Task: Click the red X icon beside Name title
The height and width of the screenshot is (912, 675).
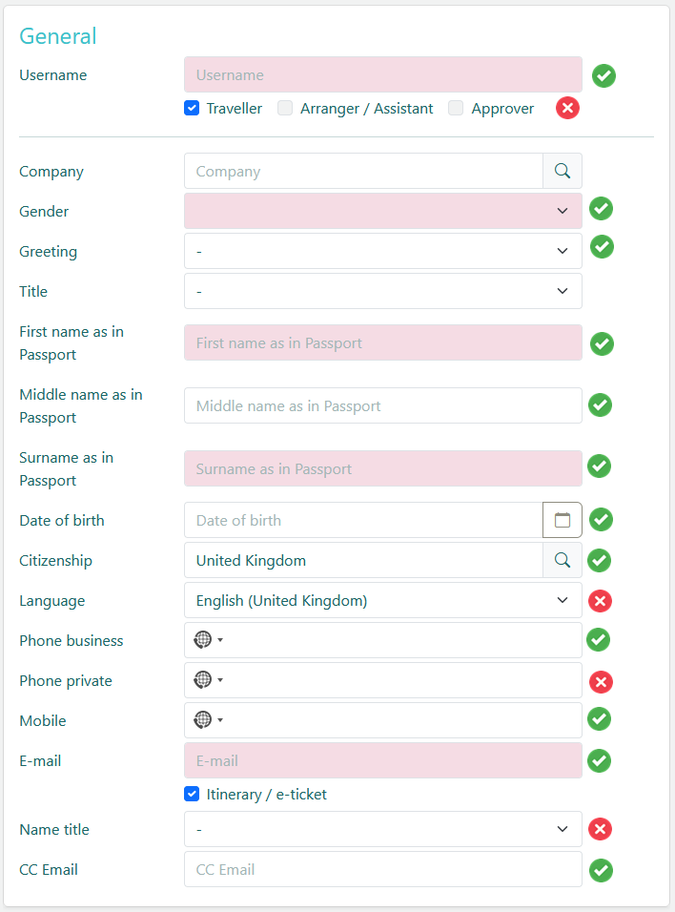Action: (x=600, y=830)
